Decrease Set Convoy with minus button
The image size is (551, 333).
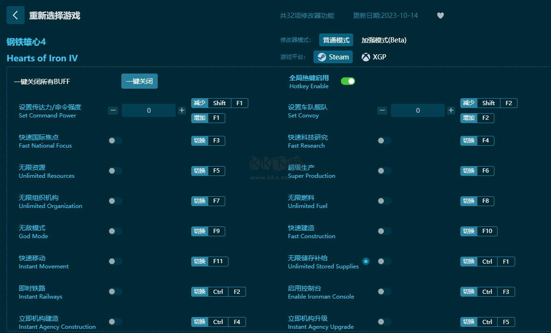pos(382,110)
